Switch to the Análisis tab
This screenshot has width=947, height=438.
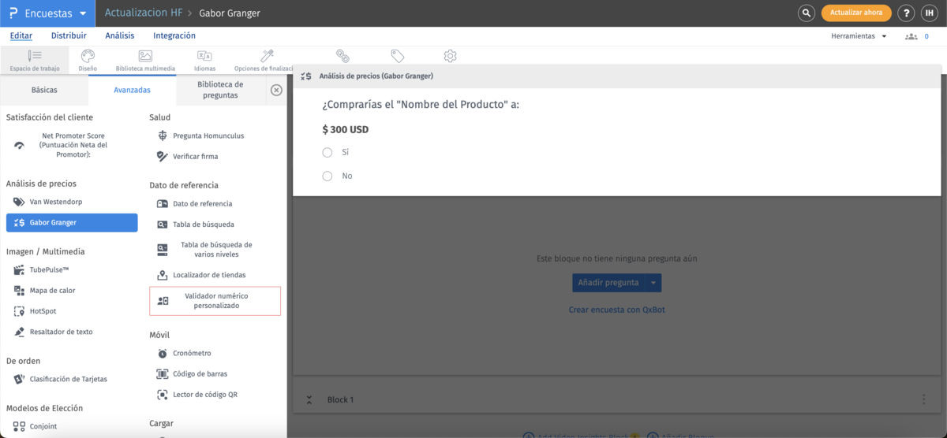(120, 35)
